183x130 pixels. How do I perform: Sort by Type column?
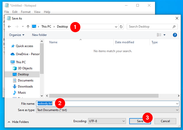click(x=154, y=42)
